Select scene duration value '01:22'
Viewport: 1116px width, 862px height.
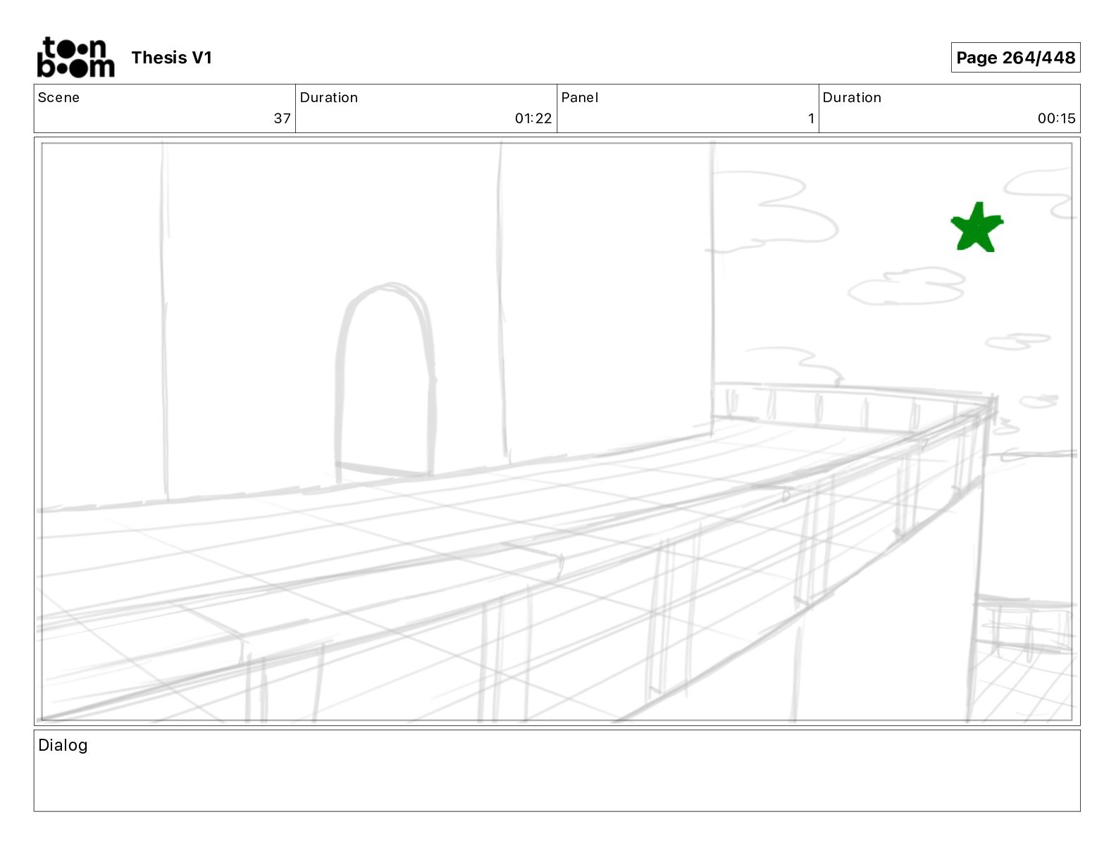pyautogui.click(x=533, y=118)
